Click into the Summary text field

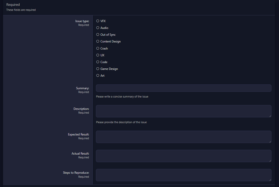[183, 88]
